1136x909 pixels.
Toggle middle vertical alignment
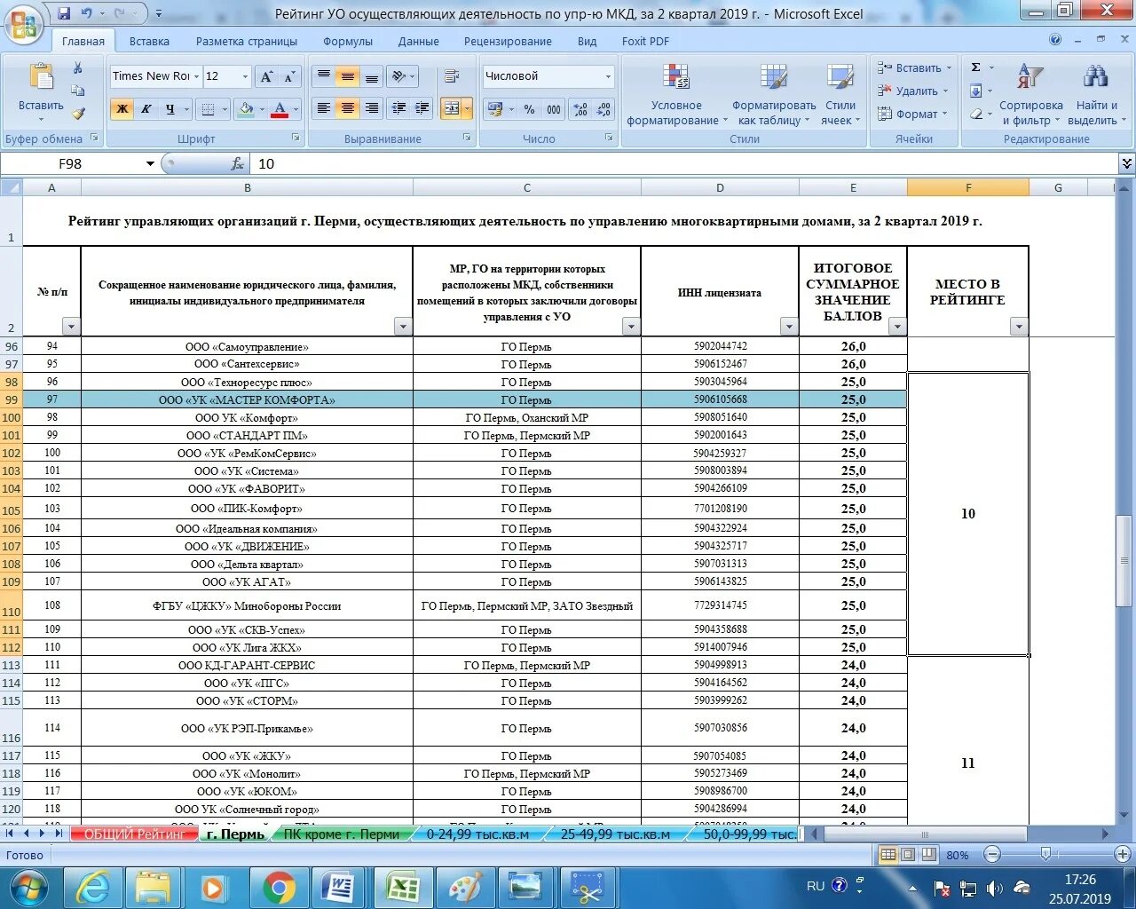[x=348, y=77]
